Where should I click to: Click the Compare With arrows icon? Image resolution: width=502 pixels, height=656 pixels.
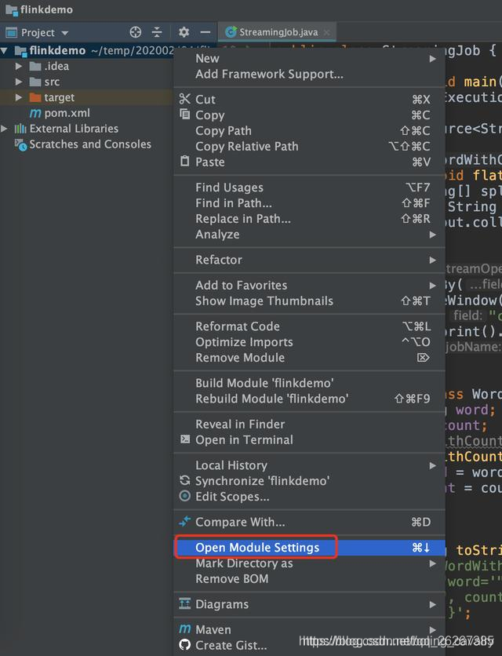[184, 521]
